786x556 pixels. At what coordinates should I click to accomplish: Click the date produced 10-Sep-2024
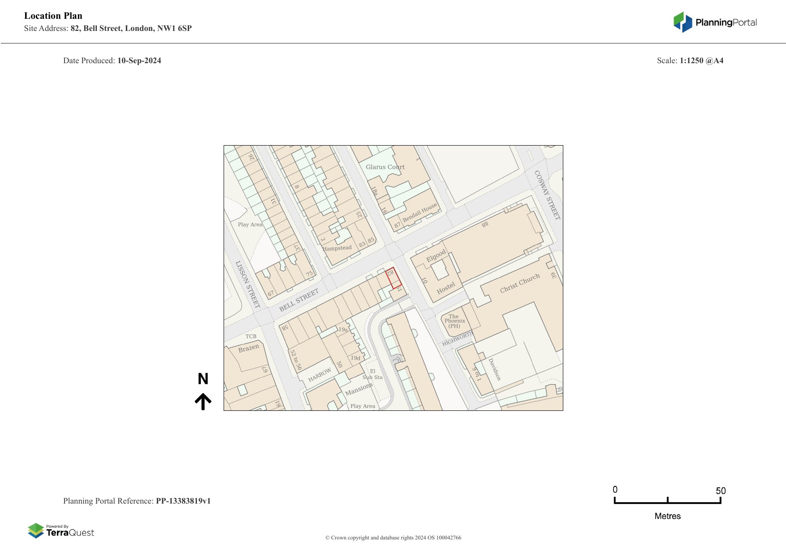139,60
